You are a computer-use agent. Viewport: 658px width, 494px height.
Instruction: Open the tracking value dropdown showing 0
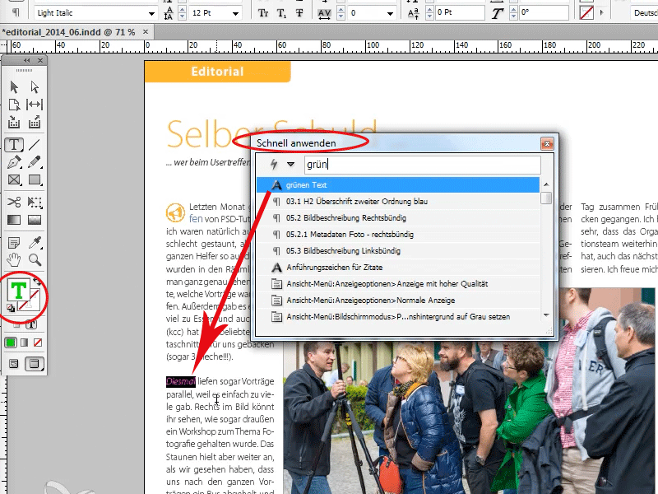point(390,13)
